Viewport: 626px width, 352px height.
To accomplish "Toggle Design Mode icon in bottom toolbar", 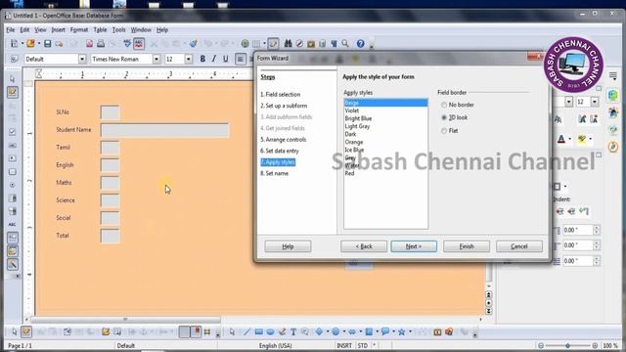I will click(x=26, y=331).
